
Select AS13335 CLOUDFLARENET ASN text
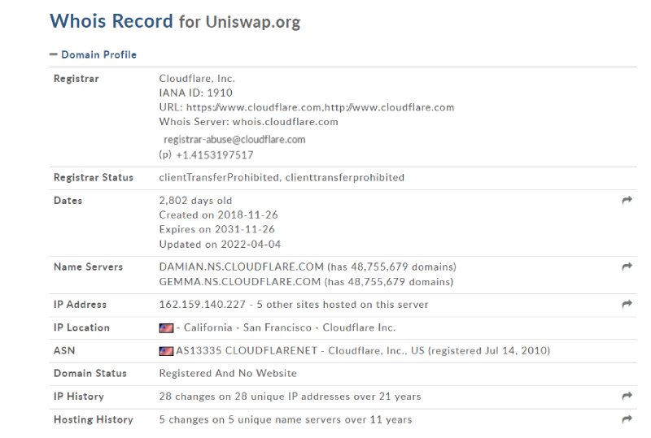247,351
